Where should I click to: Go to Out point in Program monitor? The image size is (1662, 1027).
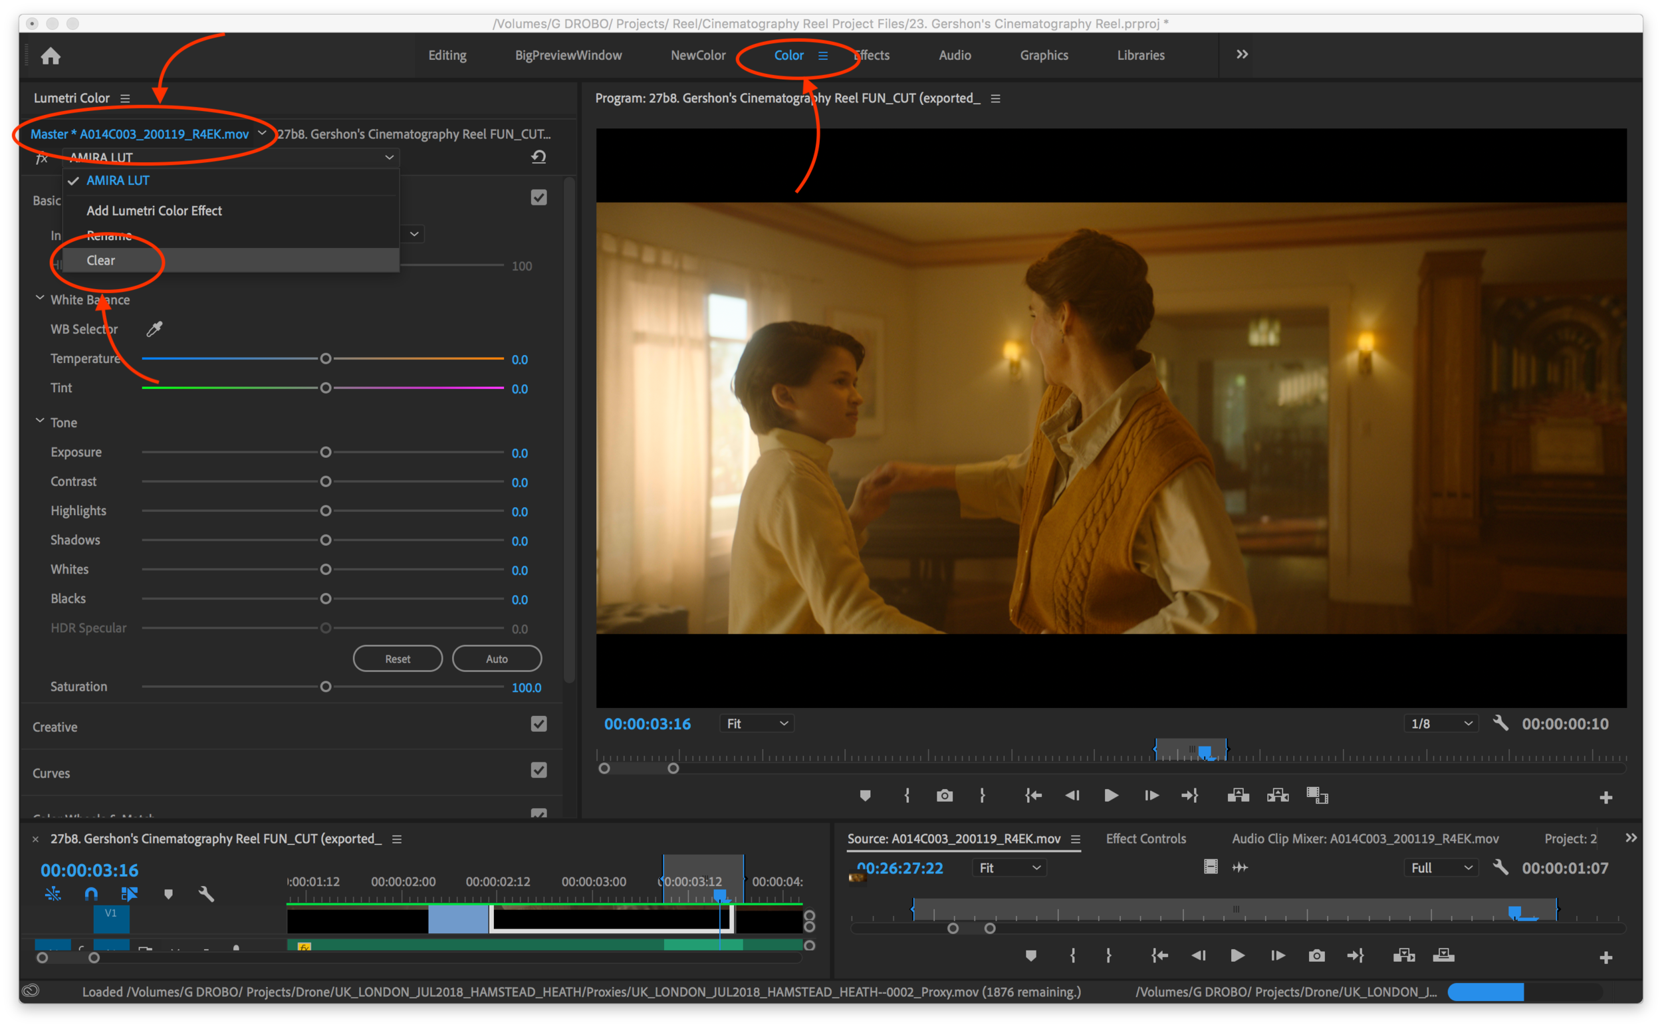point(1190,796)
